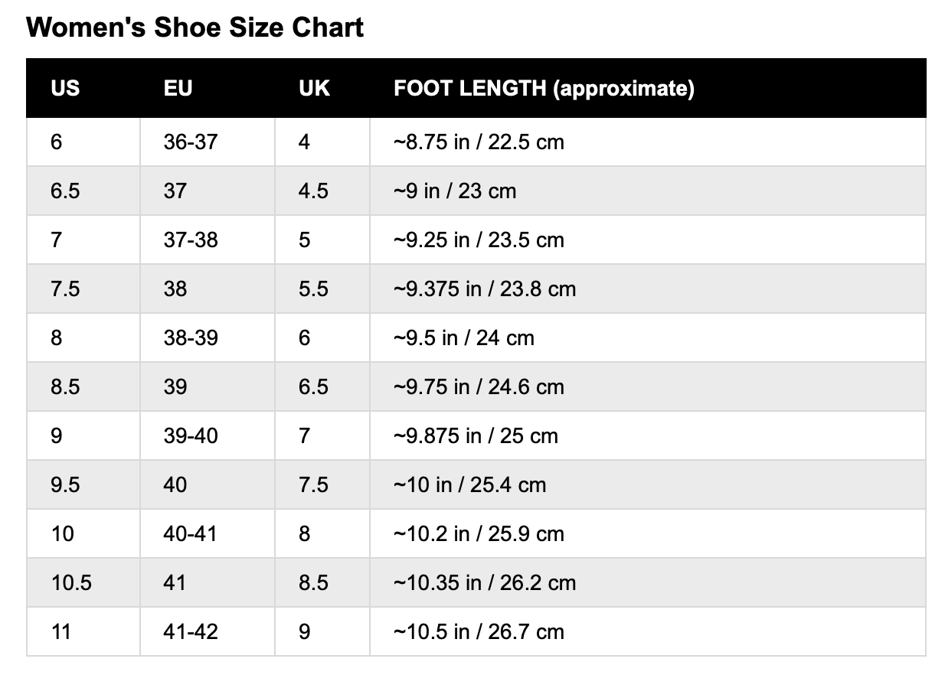Click UK size 5.5 cell
The image size is (945, 675).
tap(322, 289)
